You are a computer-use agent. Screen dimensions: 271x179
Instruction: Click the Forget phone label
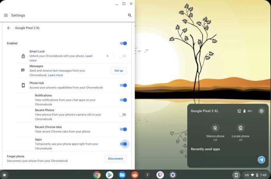click(16, 156)
